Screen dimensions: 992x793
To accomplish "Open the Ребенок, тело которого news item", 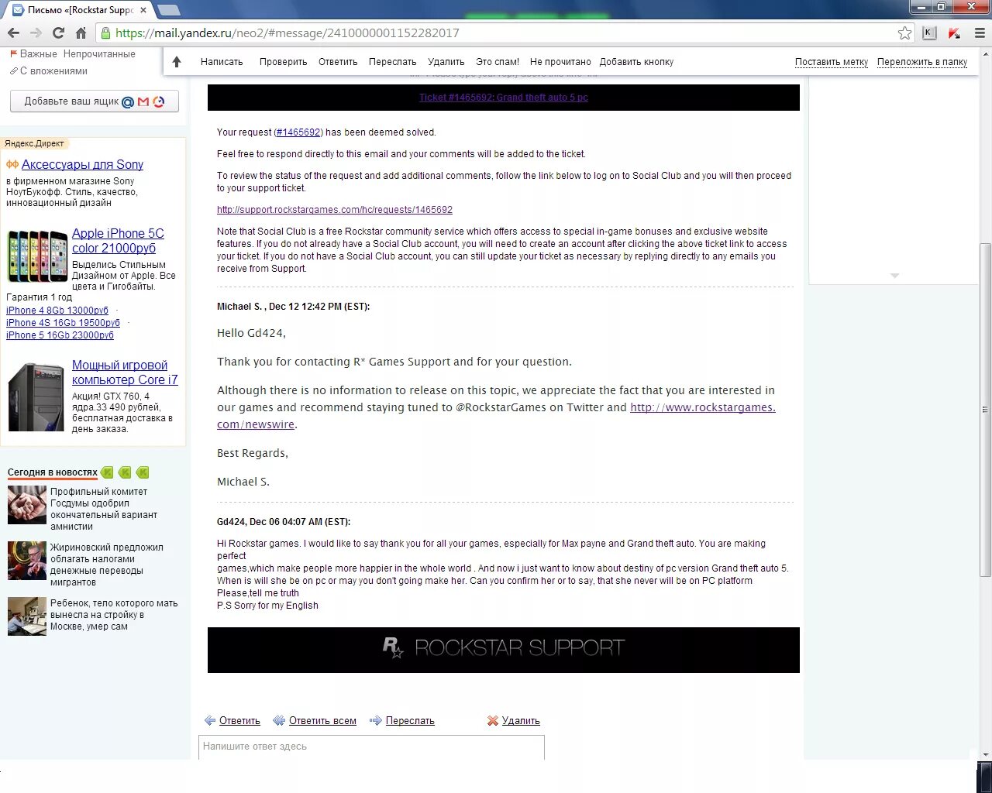I will [114, 615].
